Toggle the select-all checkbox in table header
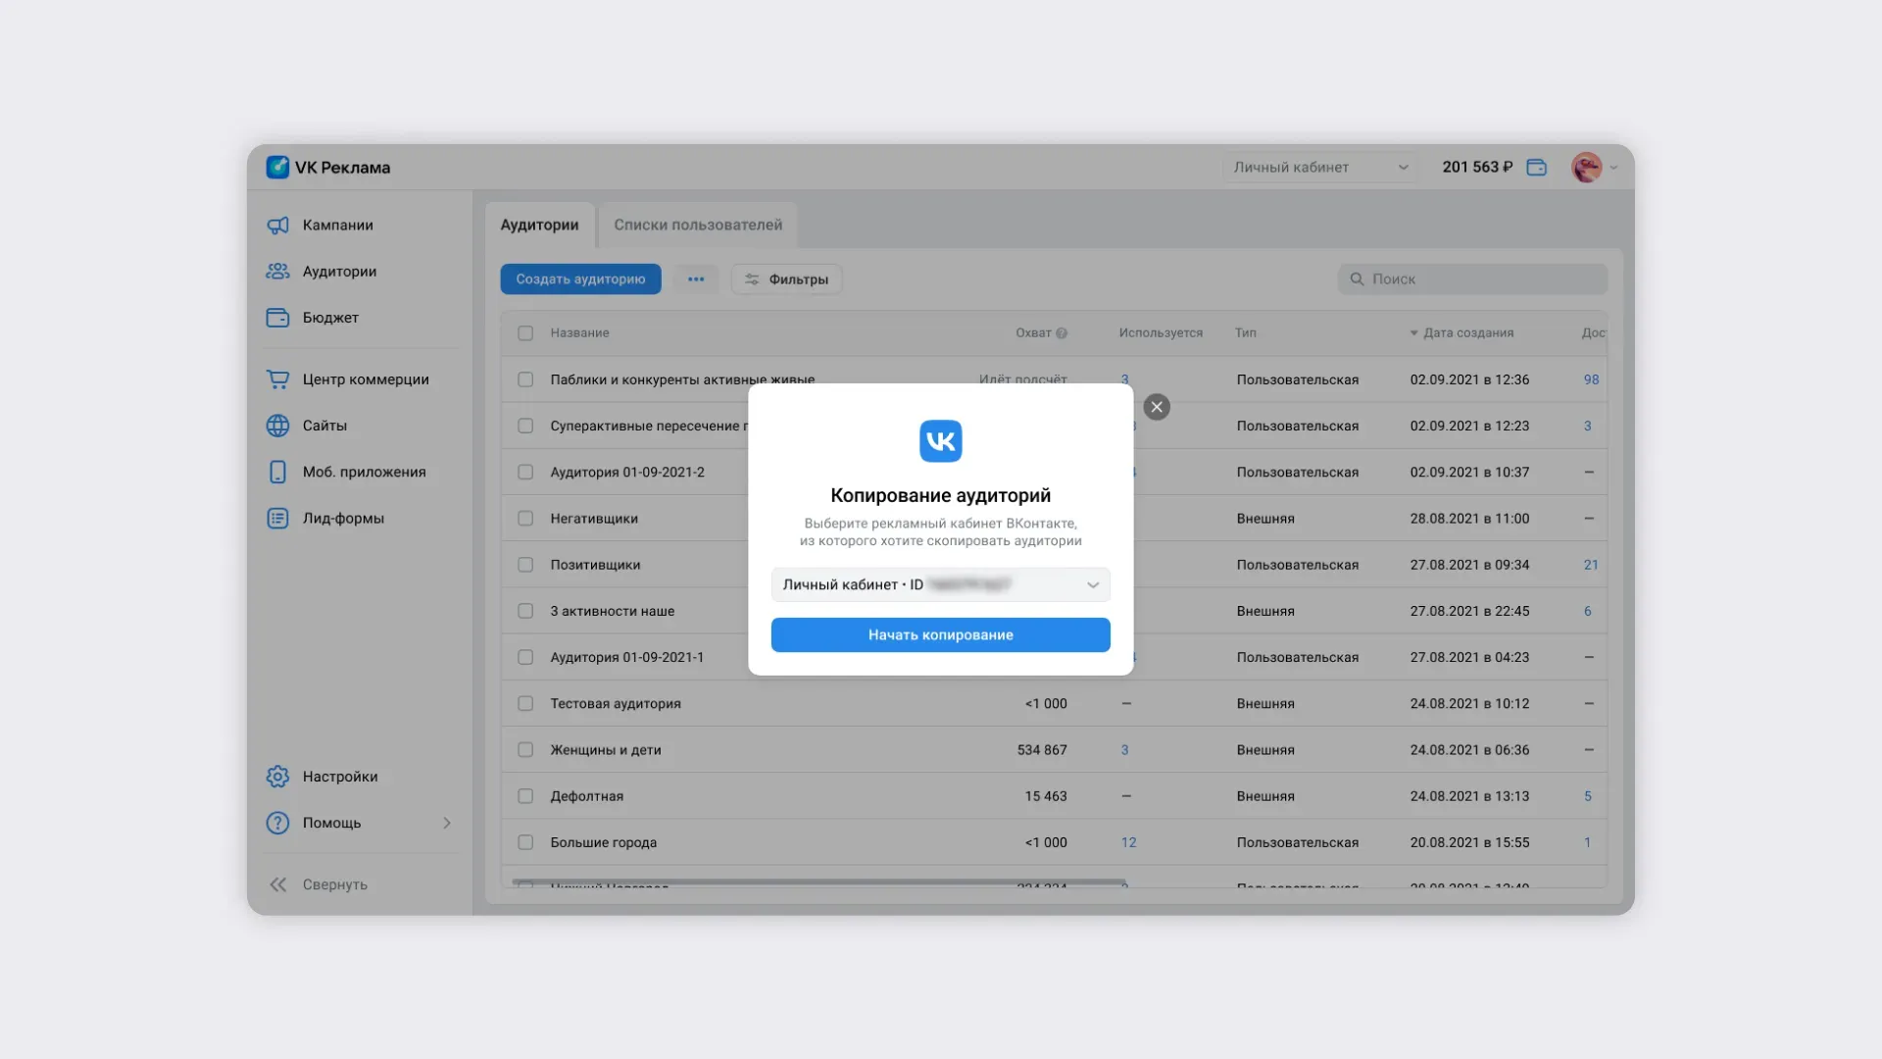The image size is (1882, 1059). click(x=525, y=333)
